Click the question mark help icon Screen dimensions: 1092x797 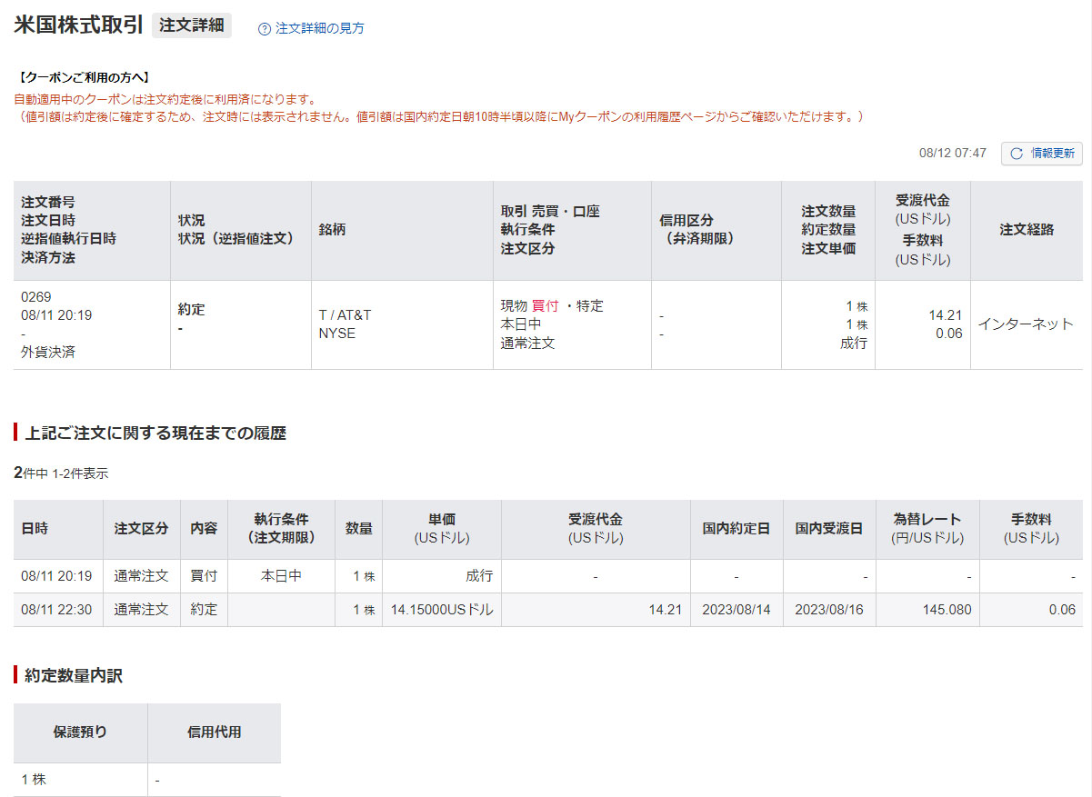point(265,28)
